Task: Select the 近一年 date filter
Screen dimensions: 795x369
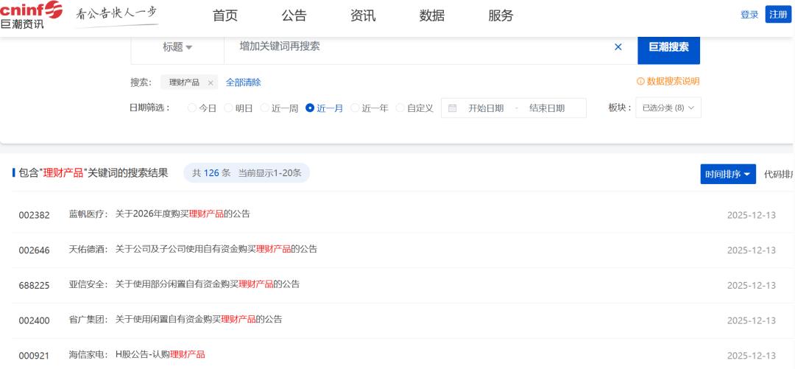Action: point(355,108)
